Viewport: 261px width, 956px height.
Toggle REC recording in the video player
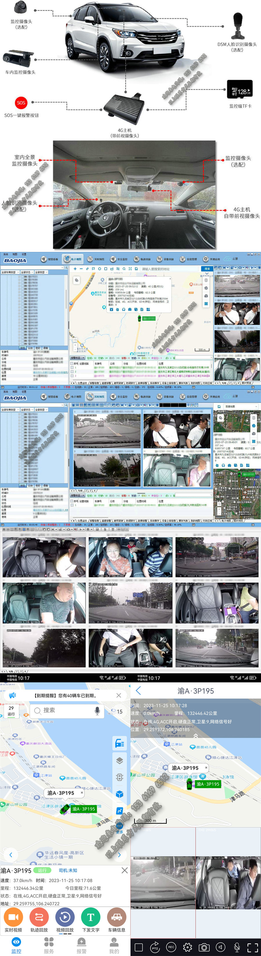[x=171, y=947]
